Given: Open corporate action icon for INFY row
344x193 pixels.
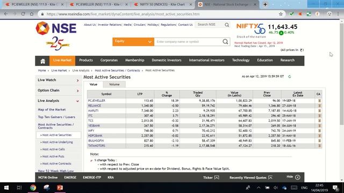Looking at the screenshot, I should (x=319, y=131).
